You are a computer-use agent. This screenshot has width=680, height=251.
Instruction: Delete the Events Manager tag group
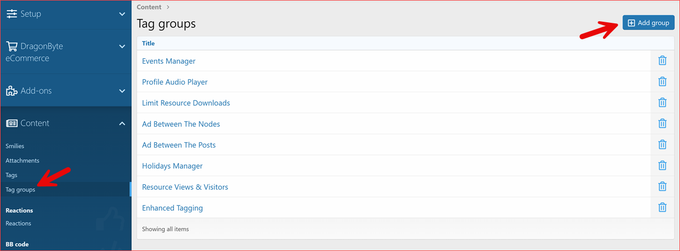(x=662, y=61)
